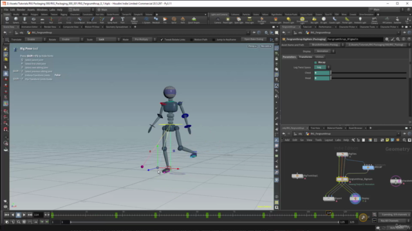Viewport: 412px width, 231px height.
Task: Select the Draw Curve shelf tool
Action: [x=91, y=20]
